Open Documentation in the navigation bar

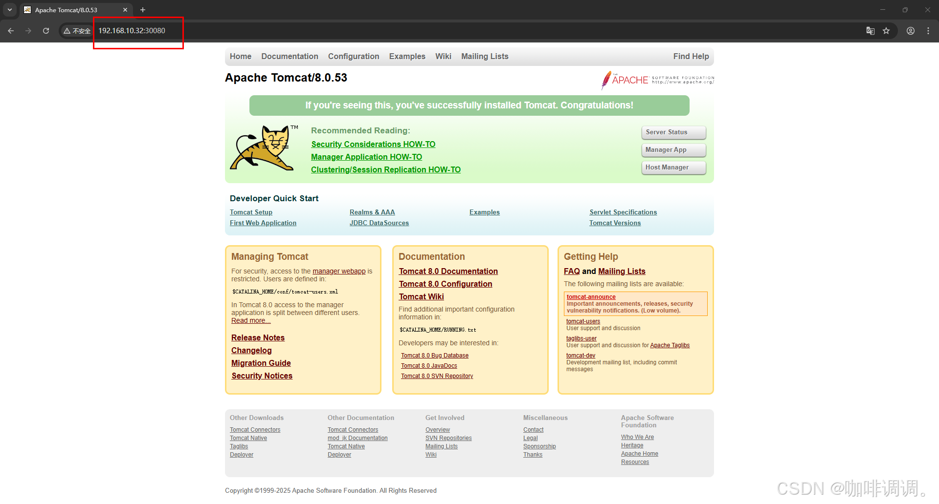pos(290,57)
